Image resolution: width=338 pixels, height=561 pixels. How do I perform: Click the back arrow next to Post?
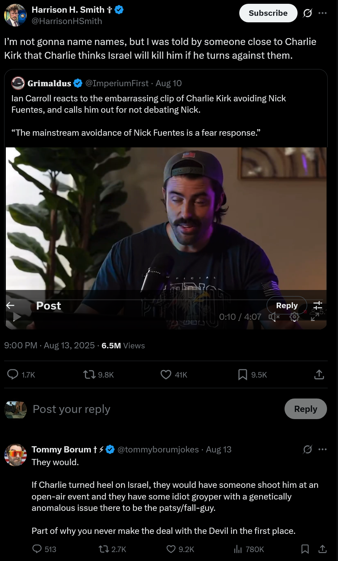[10, 305]
